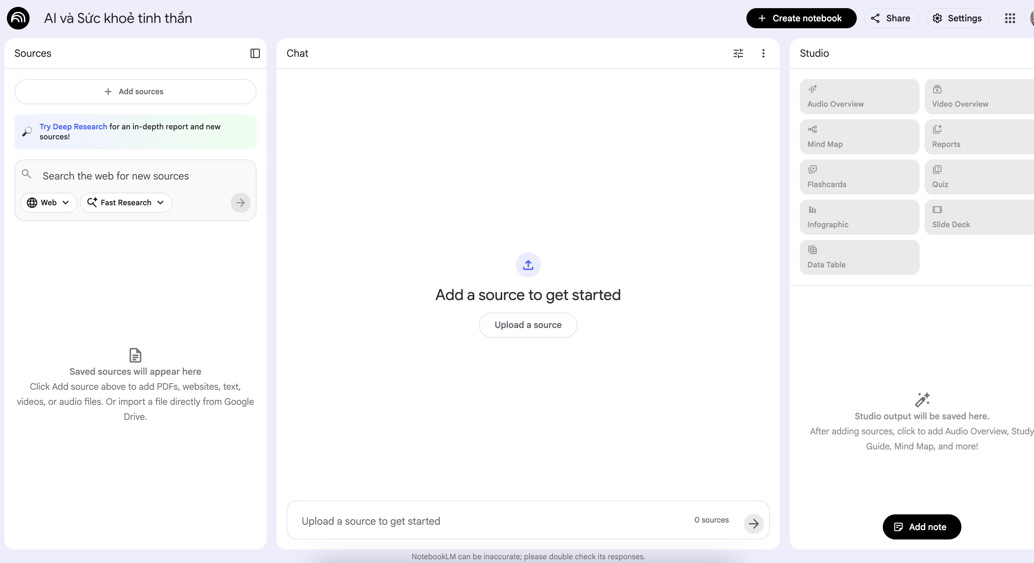1034x563 pixels.
Task: Click the upload arrow icon in chat
Action: 528,265
